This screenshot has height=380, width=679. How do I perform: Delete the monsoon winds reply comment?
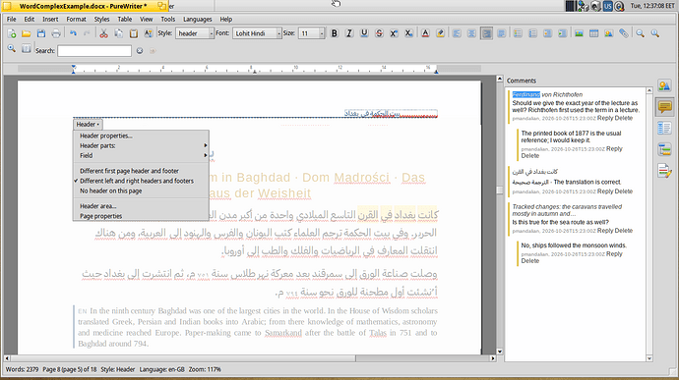(x=530, y=260)
